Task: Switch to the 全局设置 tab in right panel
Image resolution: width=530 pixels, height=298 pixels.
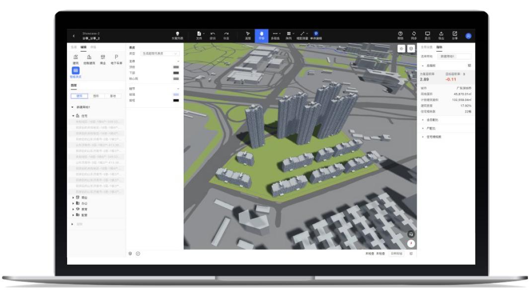Action: (427, 47)
